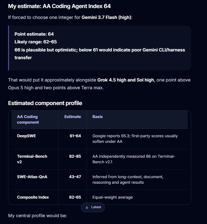Click the 61–64 estimate cell
The image size is (207, 224).
click(75, 136)
